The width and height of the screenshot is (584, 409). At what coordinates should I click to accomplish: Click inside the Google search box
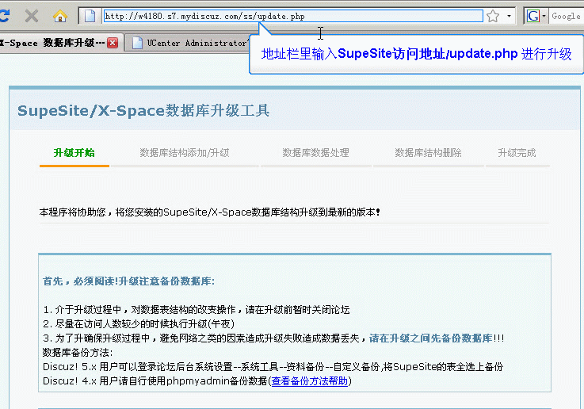coord(566,16)
